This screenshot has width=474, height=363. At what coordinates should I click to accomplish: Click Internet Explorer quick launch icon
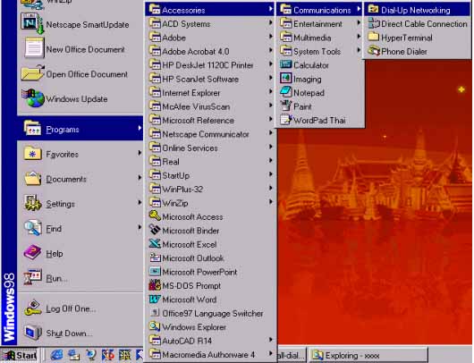pos(56,355)
